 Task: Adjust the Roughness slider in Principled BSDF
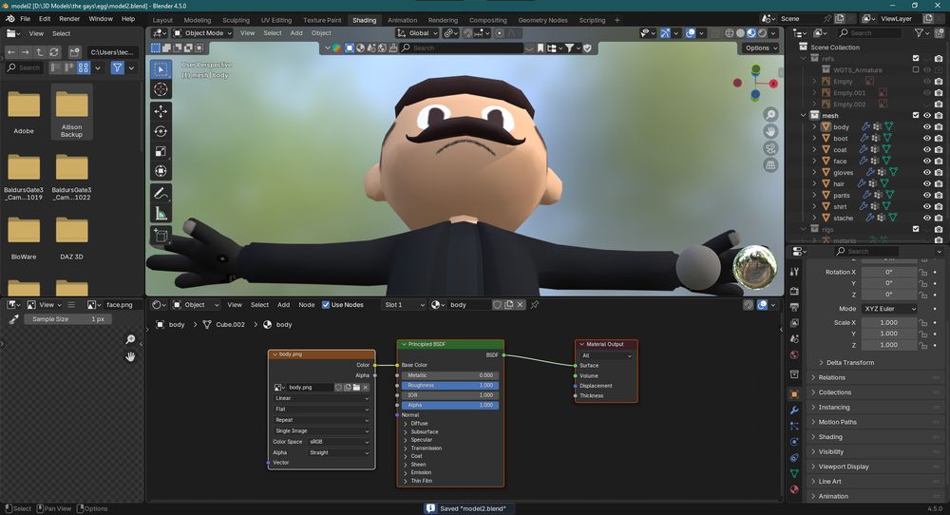point(450,386)
